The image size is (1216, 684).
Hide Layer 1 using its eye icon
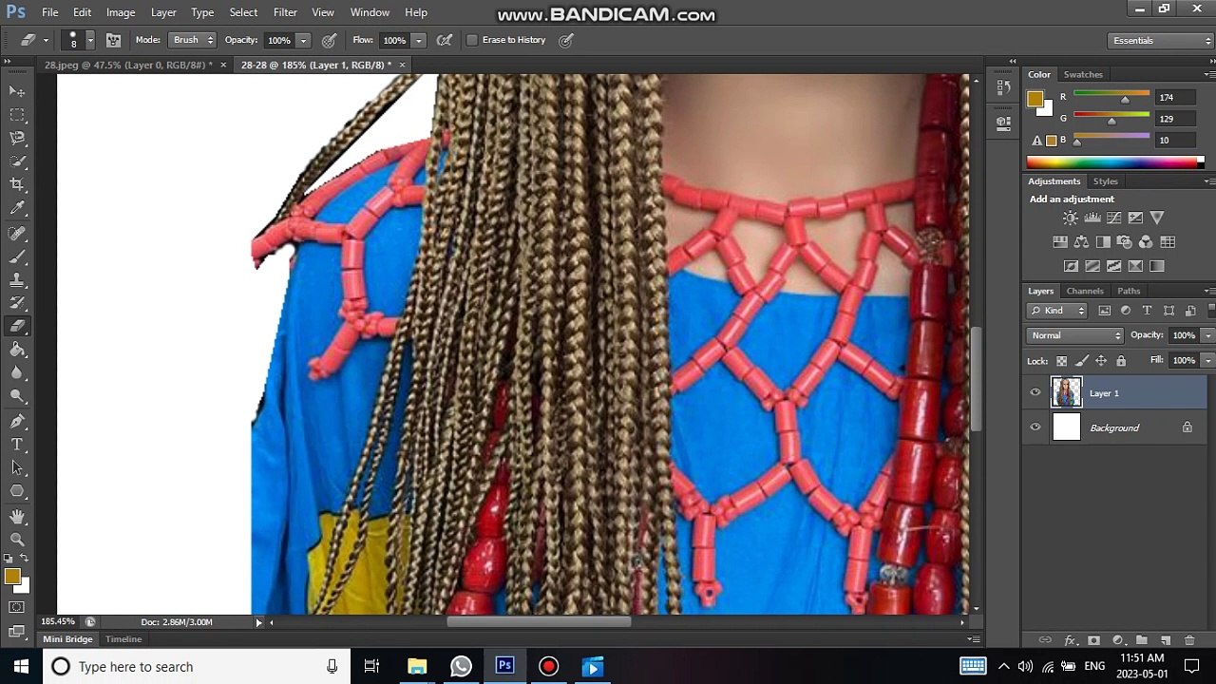(x=1035, y=392)
